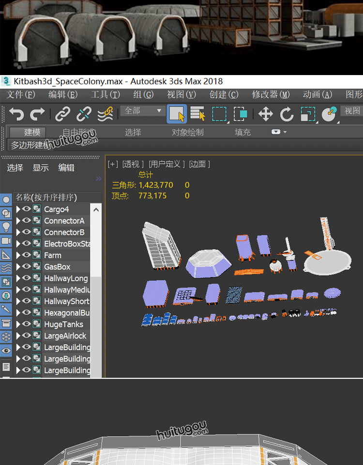Screen dimensions: 363x465
Task: Expand the Farm tree node
Action: [x=18, y=255]
